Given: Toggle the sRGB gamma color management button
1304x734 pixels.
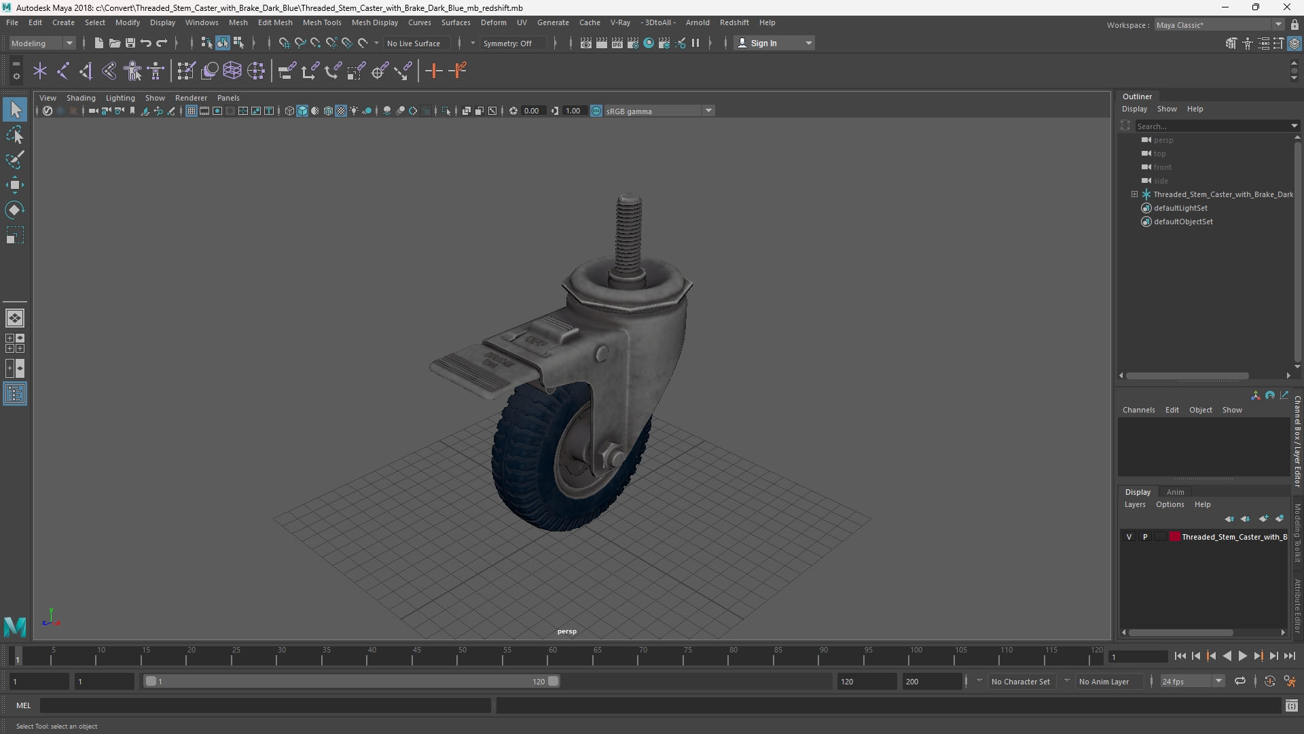Looking at the screenshot, I should pyautogui.click(x=596, y=111).
